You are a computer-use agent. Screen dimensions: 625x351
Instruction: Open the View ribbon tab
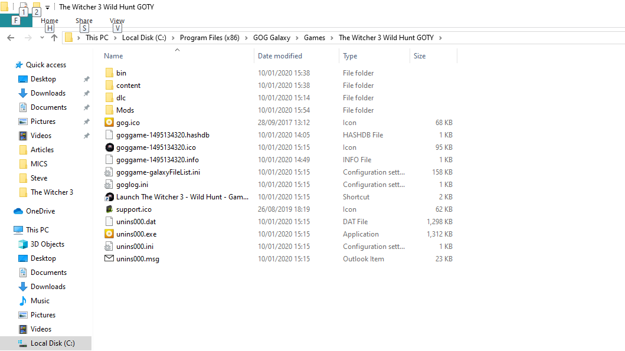(117, 21)
